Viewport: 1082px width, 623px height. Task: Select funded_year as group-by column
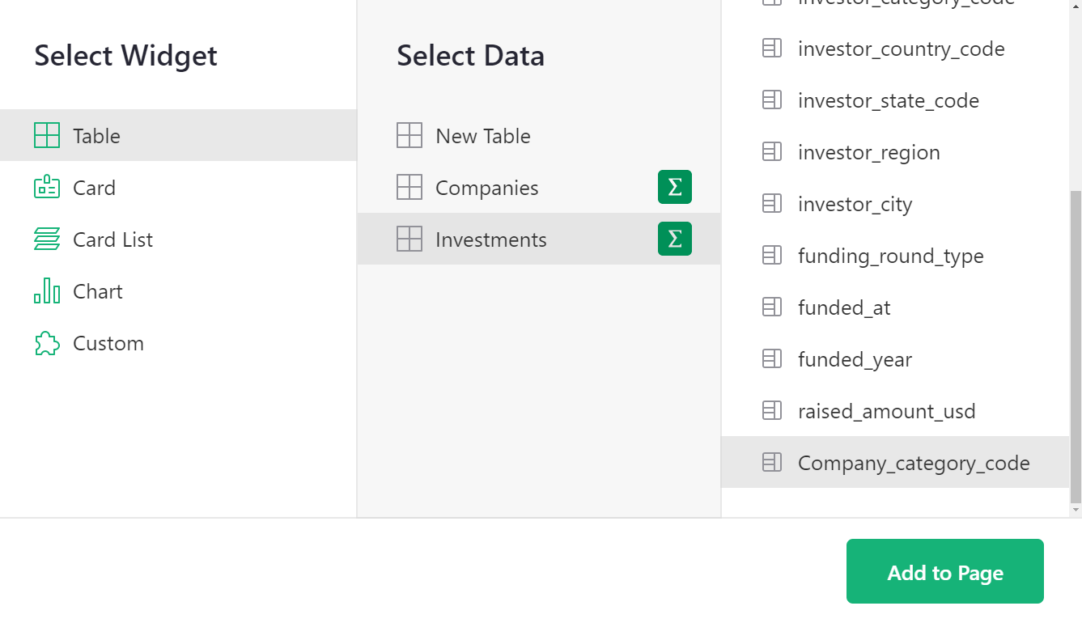pos(855,359)
